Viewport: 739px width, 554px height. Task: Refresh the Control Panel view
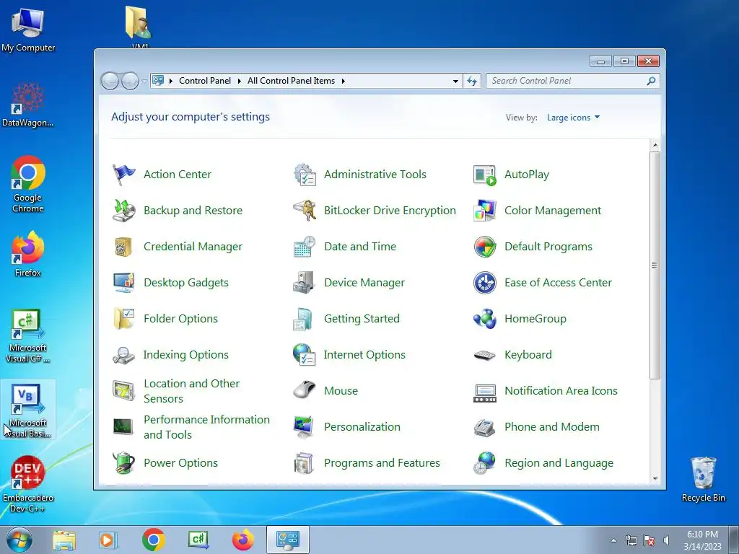click(472, 81)
